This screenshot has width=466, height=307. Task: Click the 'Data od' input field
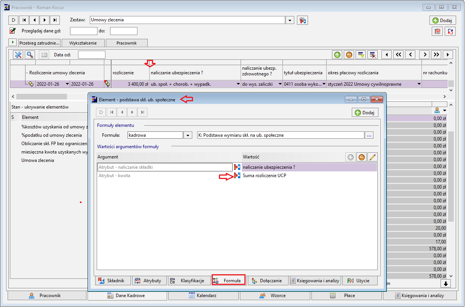[91, 54]
